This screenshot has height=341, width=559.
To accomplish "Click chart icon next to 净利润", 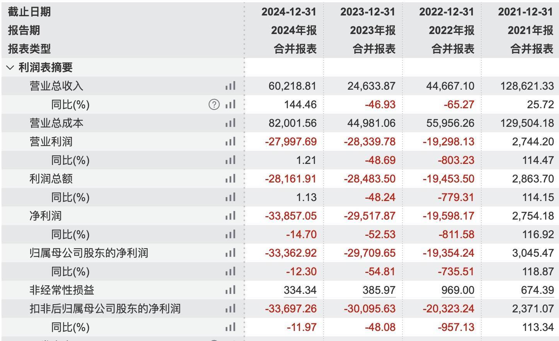I will click(230, 216).
